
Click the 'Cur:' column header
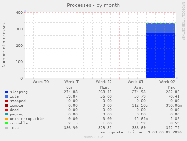[71, 87]
